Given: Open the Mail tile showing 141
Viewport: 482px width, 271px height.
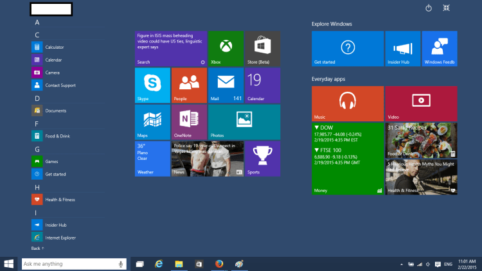Looking at the screenshot, I should [226, 85].
